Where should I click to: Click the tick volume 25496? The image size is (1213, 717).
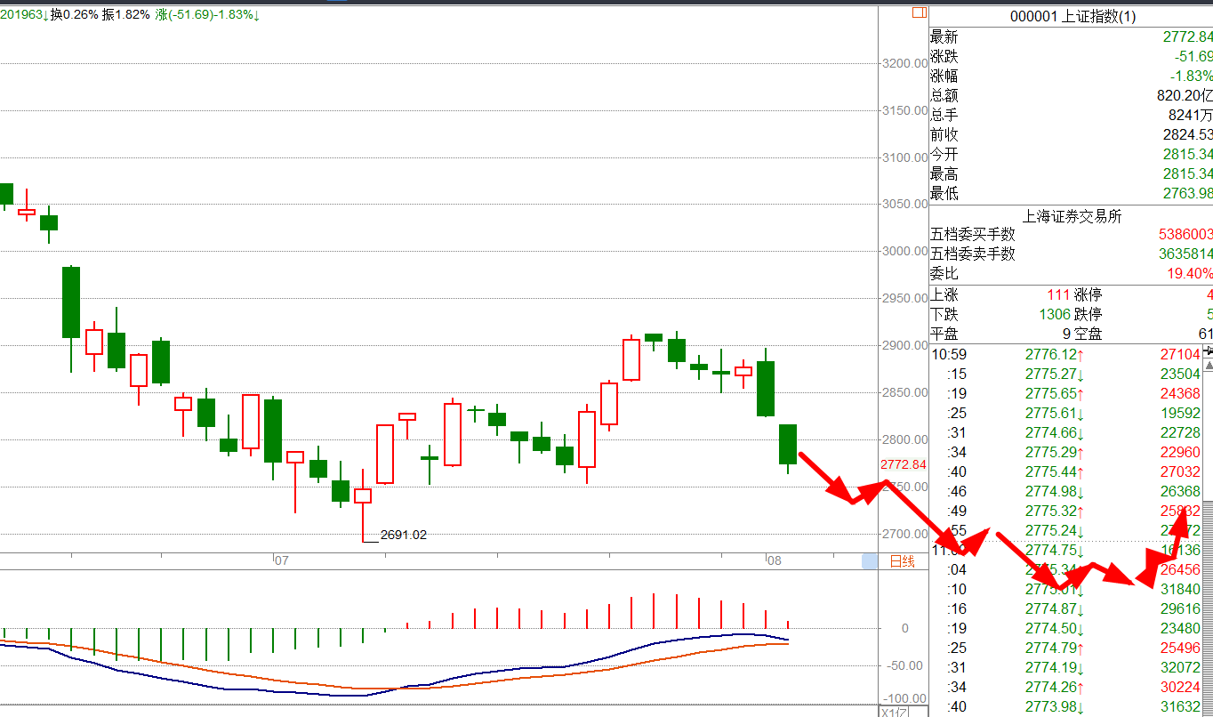1180,648
